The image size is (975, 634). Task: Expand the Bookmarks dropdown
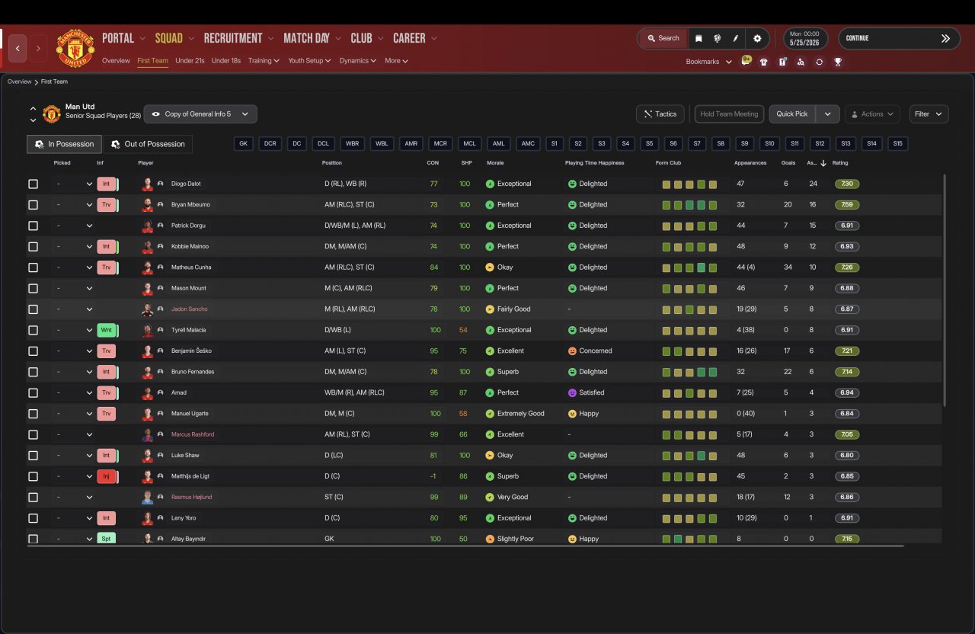click(x=709, y=62)
